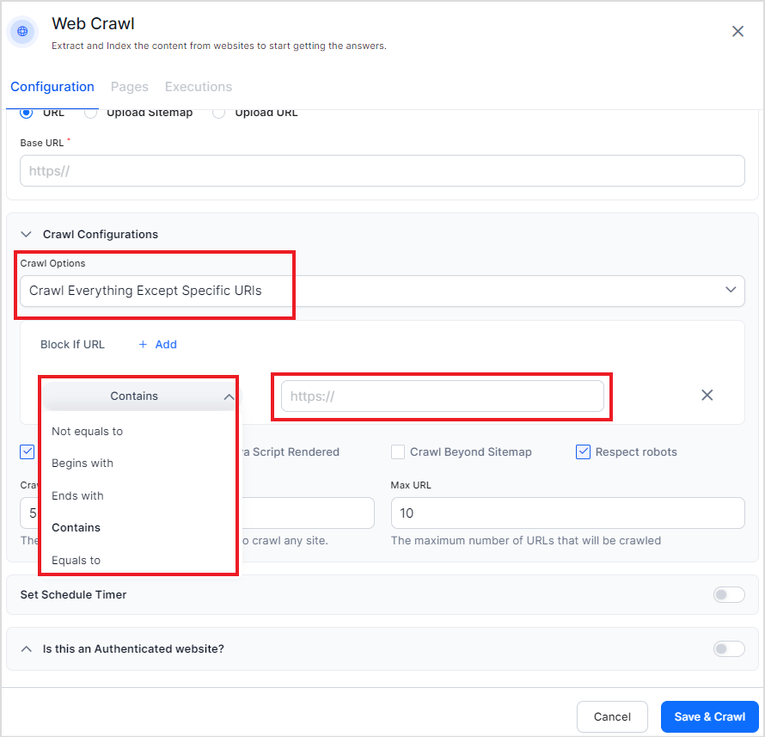Close the Web Crawl dialog
The width and height of the screenshot is (765, 737).
pyautogui.click(x=737, y=31)
